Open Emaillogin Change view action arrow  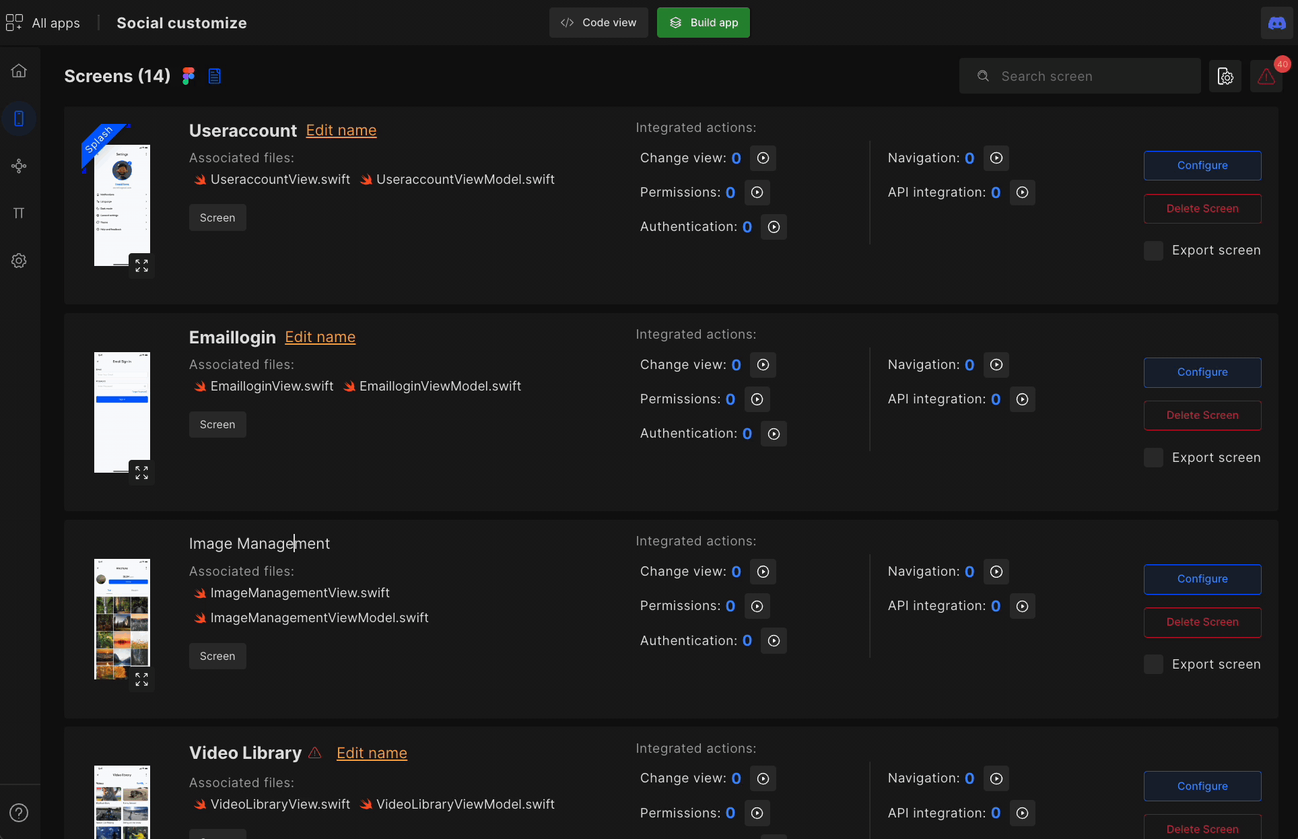click(x=763, y=365)
